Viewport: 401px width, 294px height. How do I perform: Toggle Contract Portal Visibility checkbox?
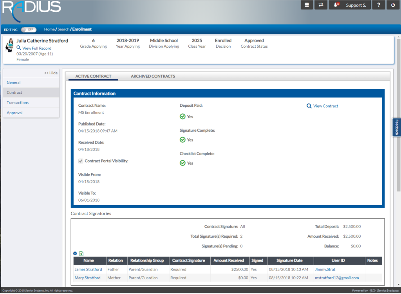pyautogui.click(x=81, y=161)
